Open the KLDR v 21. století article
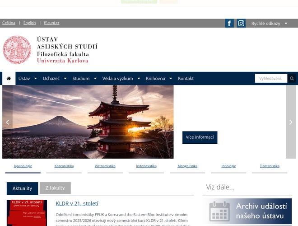 [77, 204]
